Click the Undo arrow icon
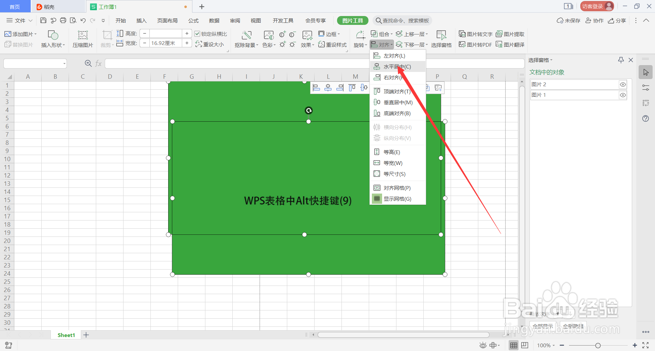This screenshot has height=351, width=655. click(83, 20)
